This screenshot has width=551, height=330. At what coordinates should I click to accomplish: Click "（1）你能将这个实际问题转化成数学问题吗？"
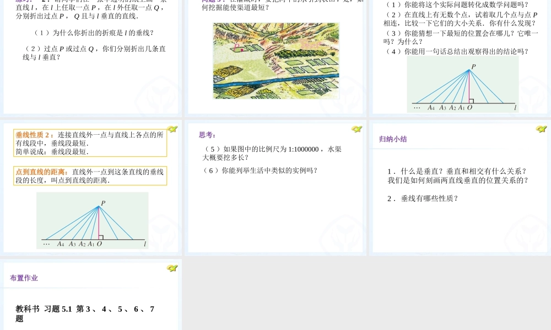pos(456,5)
